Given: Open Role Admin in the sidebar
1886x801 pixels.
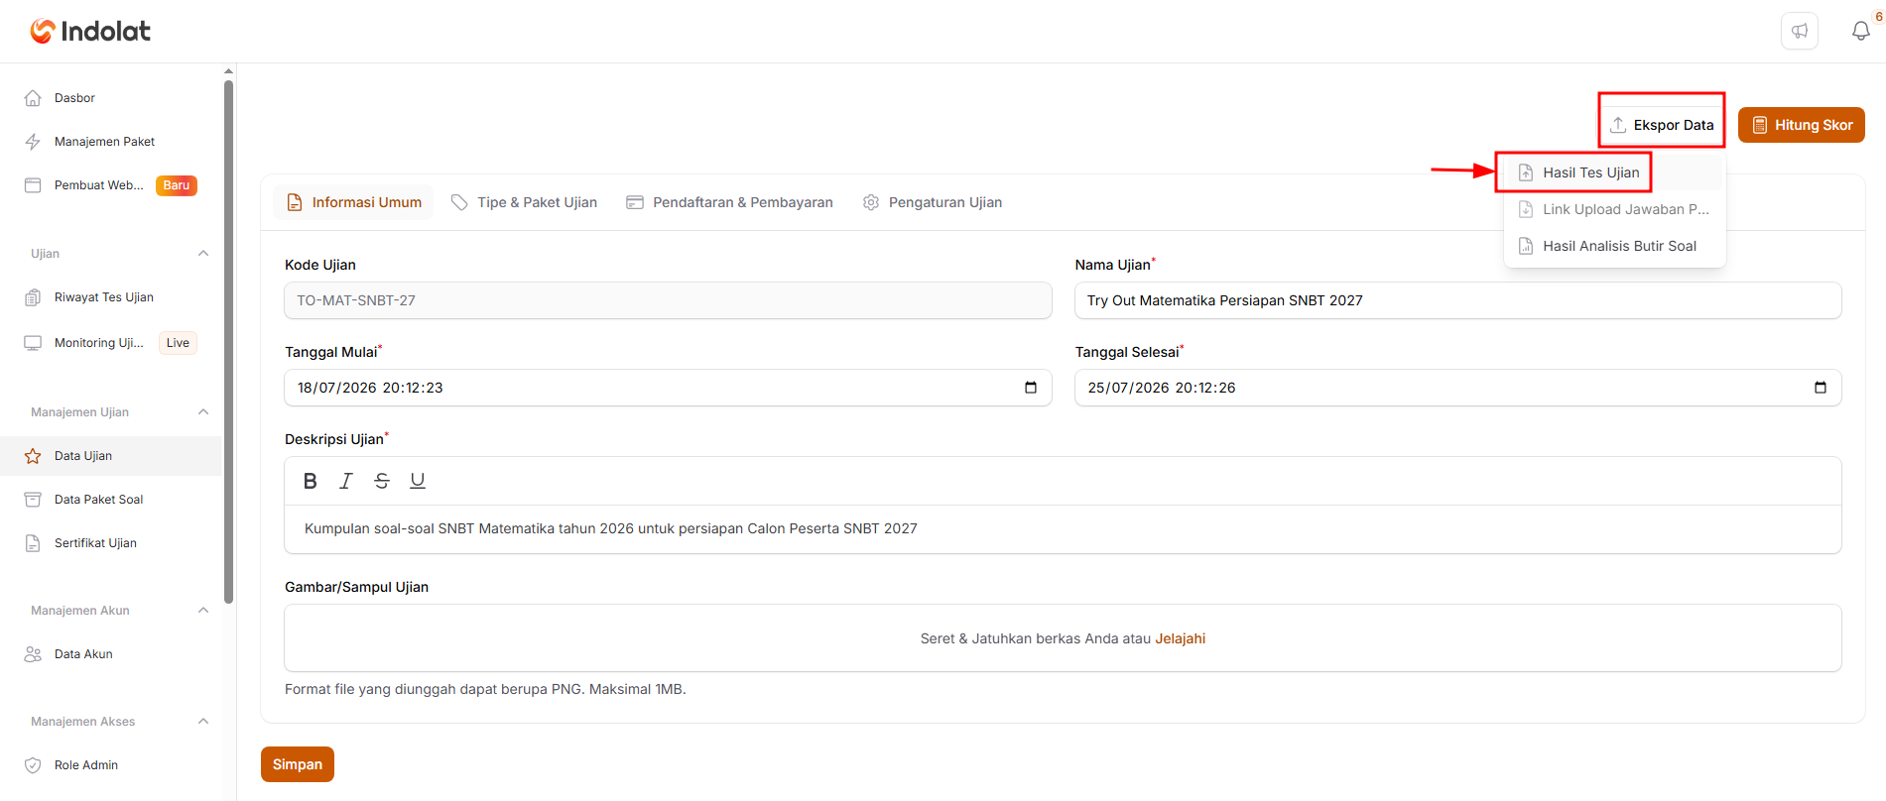Looking at the screenshot, I should coord(110,765).
